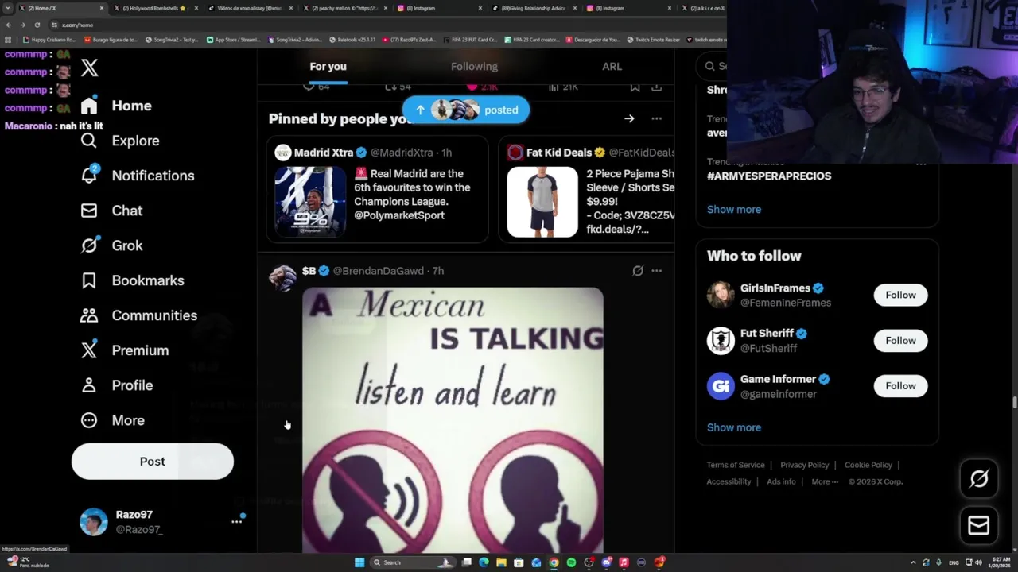Open SongTrivia2 - Test bookmark
1018x572 pixels.
coord(172,39)
